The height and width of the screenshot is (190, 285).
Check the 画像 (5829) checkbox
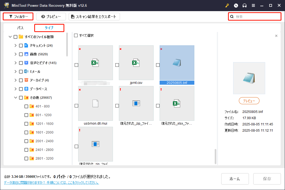[x=21, y=54]
